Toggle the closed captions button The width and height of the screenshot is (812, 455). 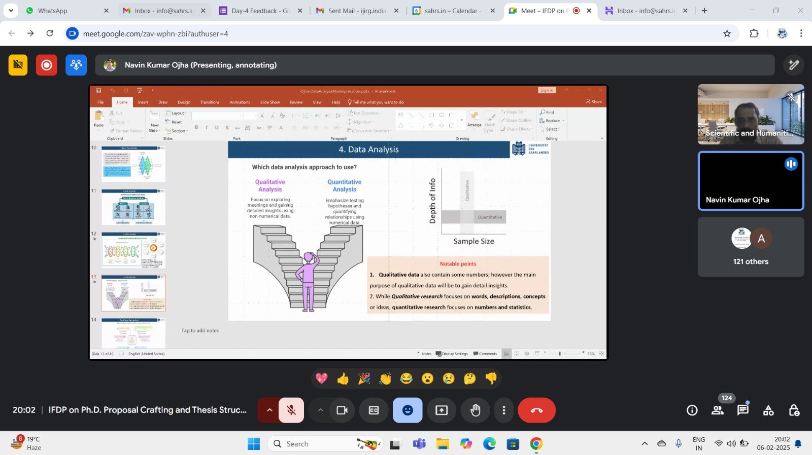[374, 410]
